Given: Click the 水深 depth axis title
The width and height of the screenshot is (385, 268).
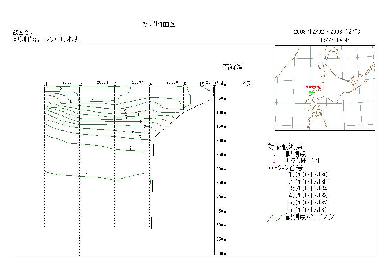Looking at the screenshot, I should pos(245,84).
